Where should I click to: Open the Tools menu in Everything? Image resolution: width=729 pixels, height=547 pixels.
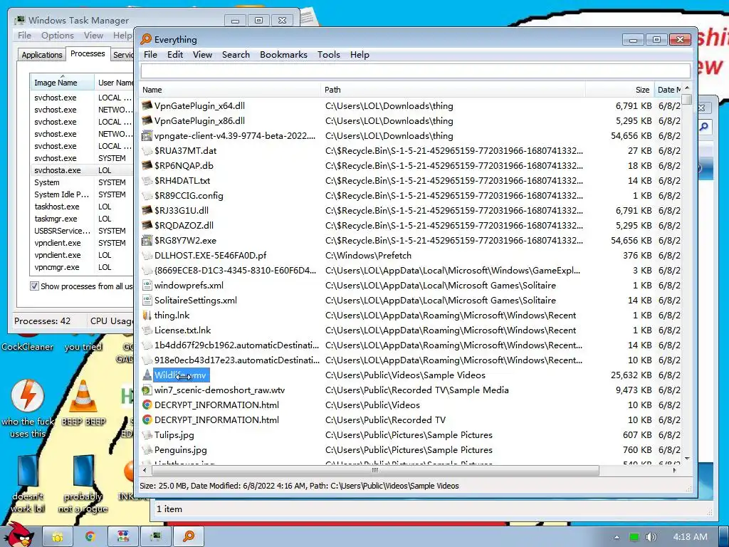click(329, 54)
